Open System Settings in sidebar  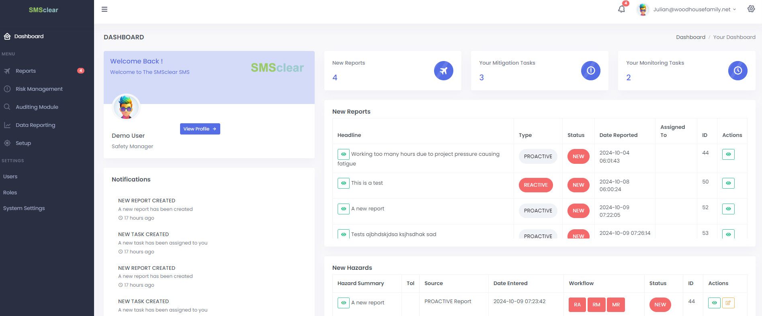(24, 208)
